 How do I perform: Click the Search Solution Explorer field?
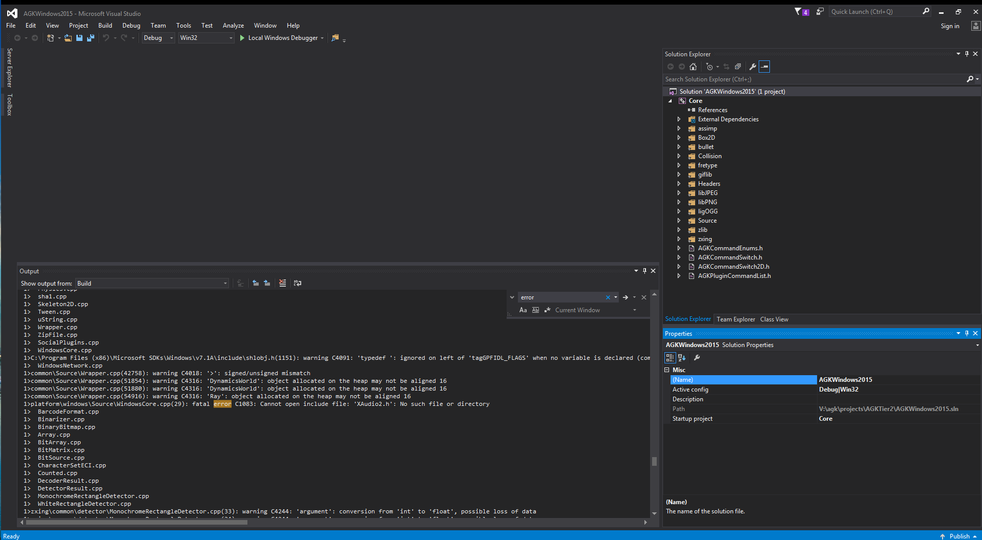(814, 79)
